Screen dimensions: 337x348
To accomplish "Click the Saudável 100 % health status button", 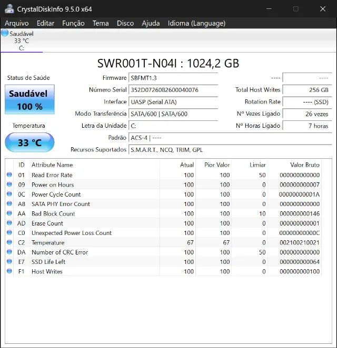I will [x=29, y=99].
